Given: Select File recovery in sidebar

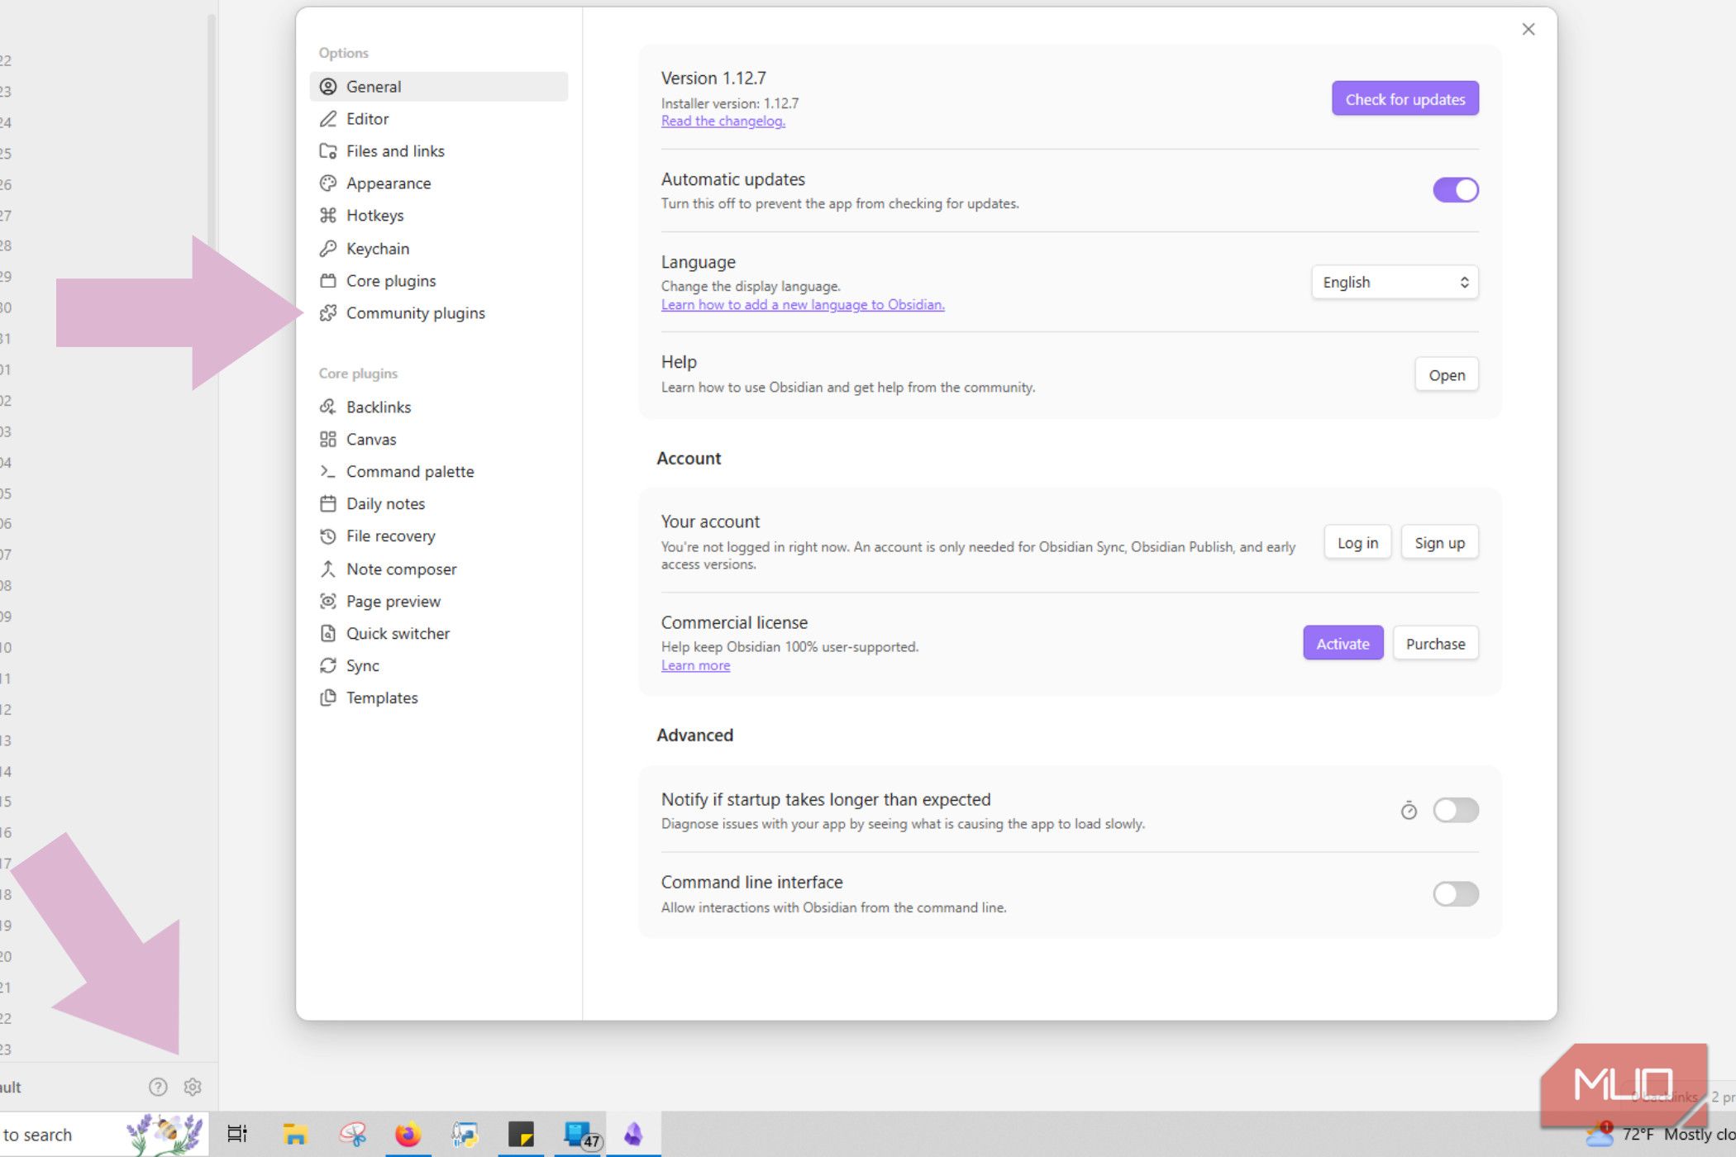Looking at the screenshot, I should pyautogui.click(x=439, y=536).
